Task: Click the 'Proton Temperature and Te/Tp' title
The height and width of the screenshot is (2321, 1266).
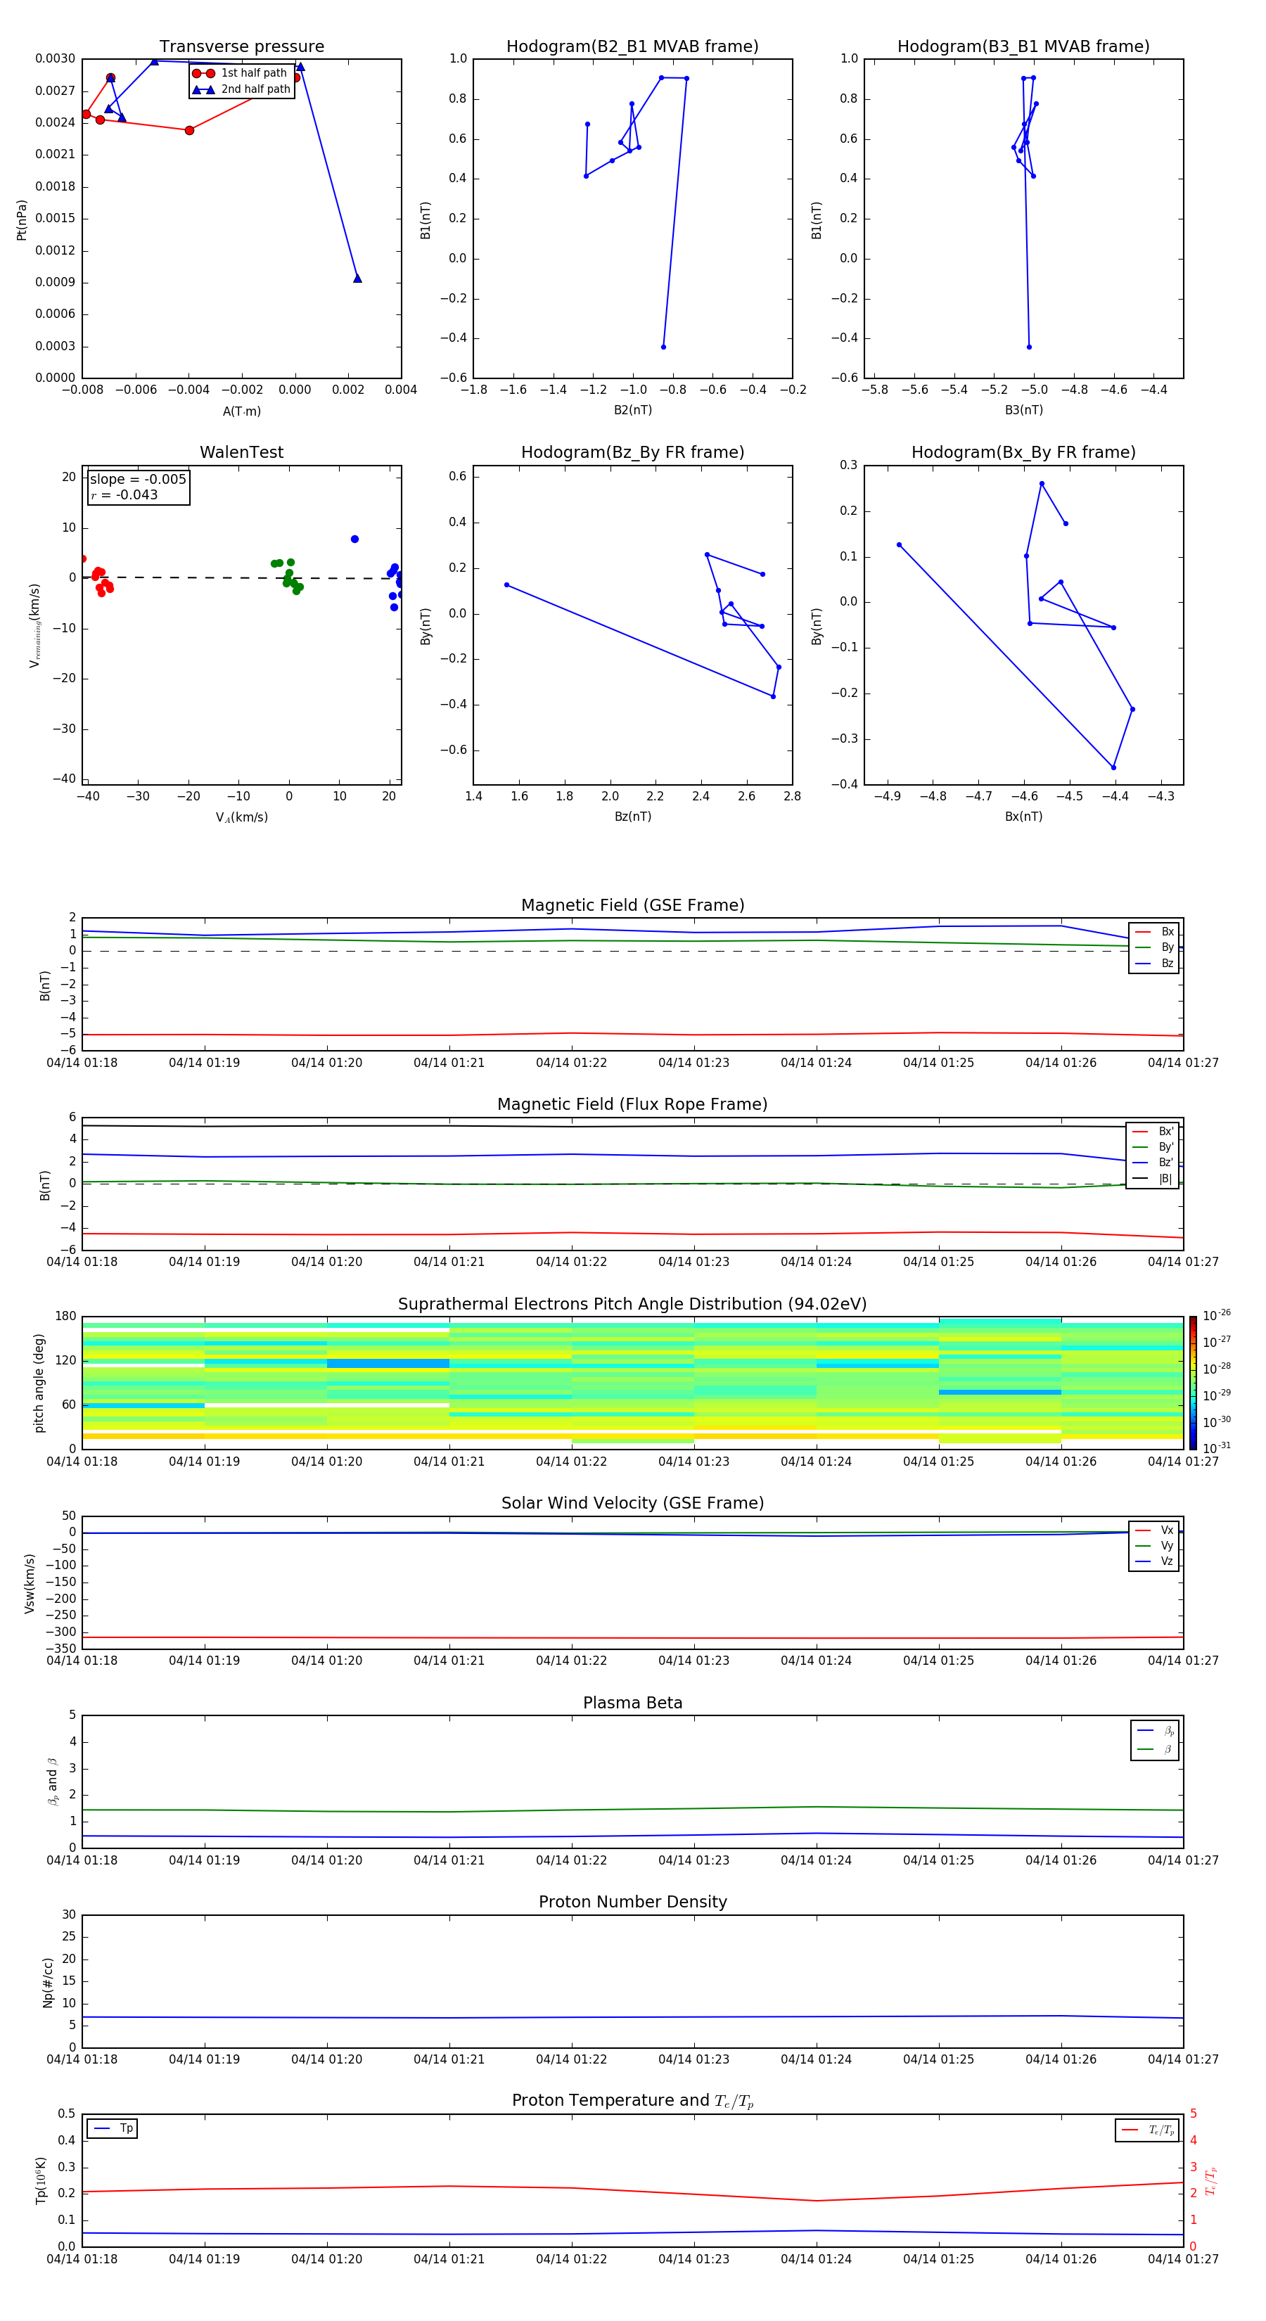Action: (x=632, y=2100)
